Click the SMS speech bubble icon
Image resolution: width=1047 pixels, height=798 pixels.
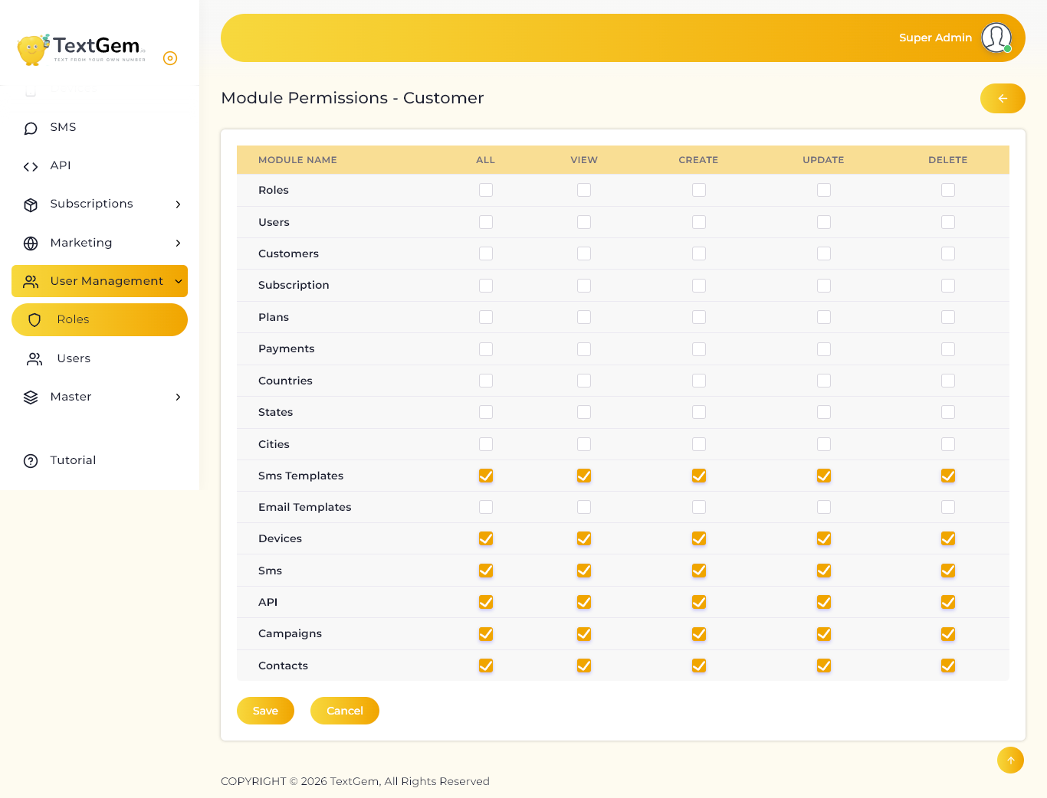31,128
